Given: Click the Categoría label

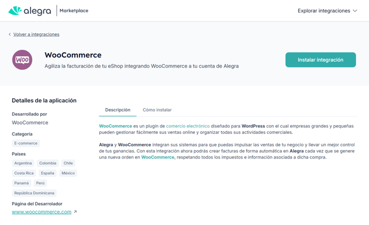Looking at the screenshot, I should pos(22,134).
